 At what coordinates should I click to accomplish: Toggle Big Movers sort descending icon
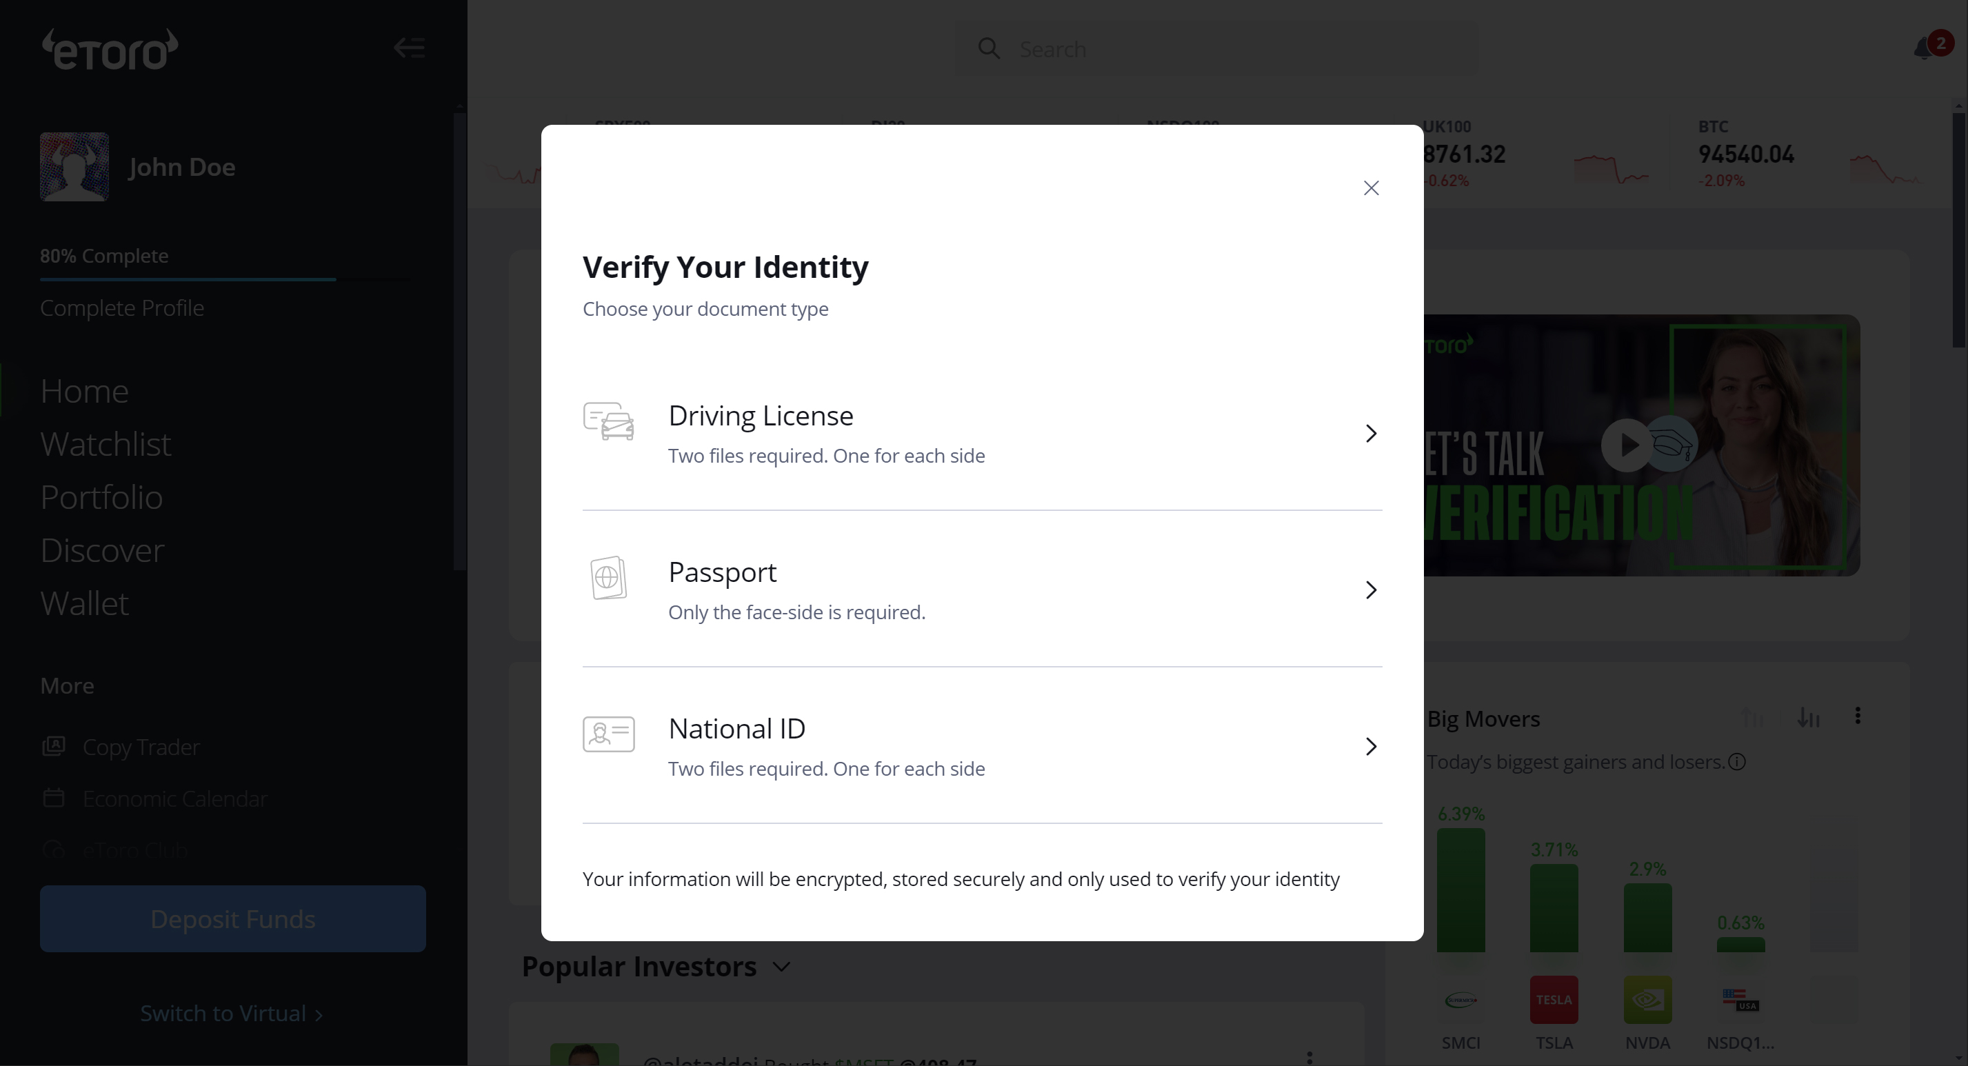(1808, 718)
